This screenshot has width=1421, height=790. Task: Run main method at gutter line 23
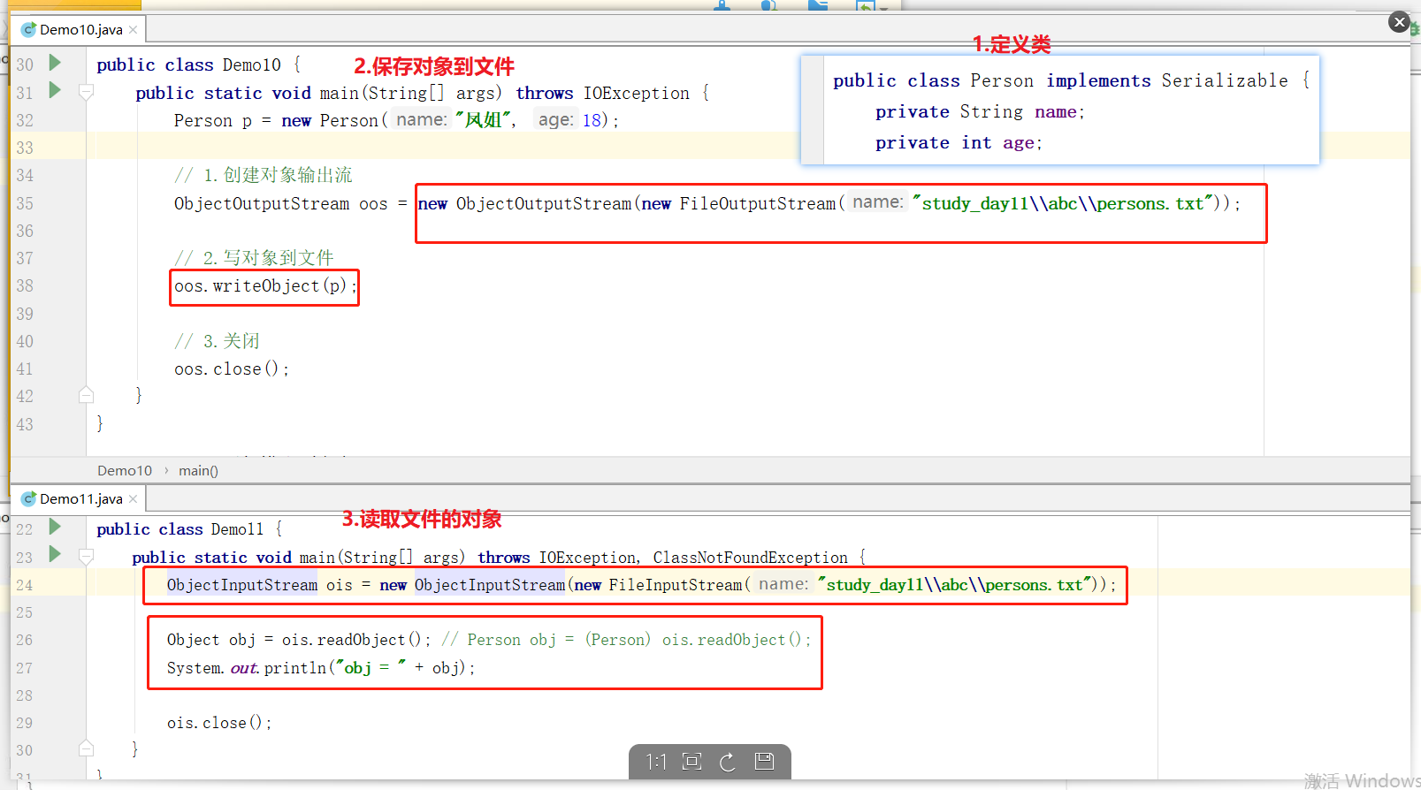click(x=55, y=555)
